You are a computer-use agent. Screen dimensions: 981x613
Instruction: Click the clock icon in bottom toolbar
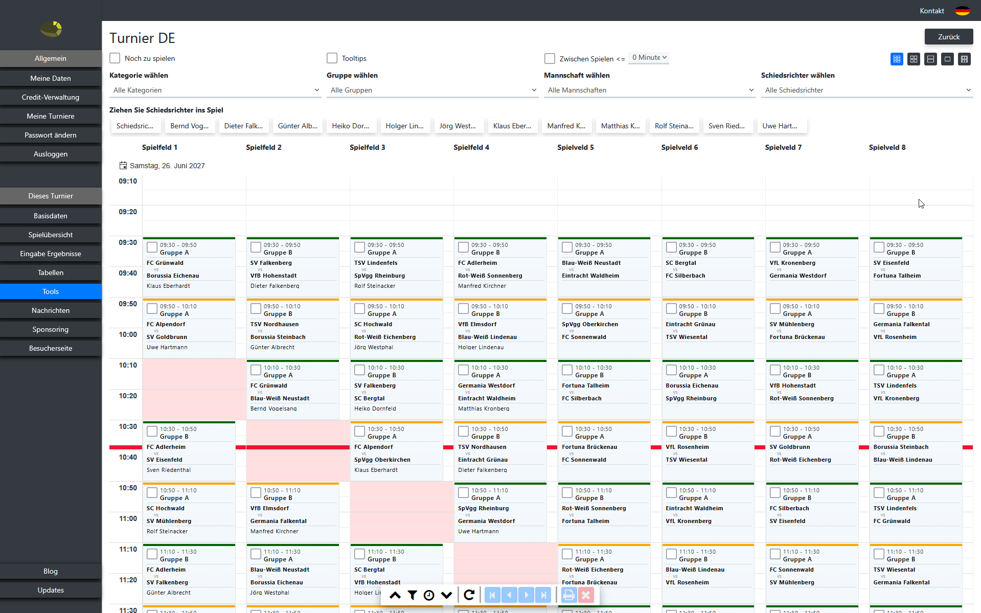point(429,595)
